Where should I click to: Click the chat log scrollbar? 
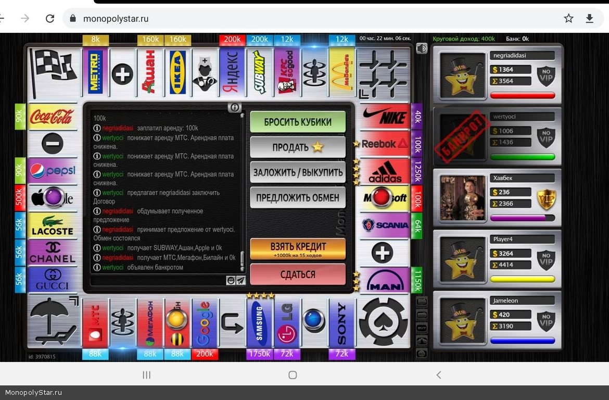(x=243, y=192)
